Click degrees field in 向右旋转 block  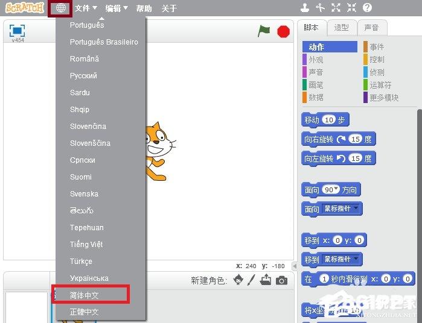[355, 139]
